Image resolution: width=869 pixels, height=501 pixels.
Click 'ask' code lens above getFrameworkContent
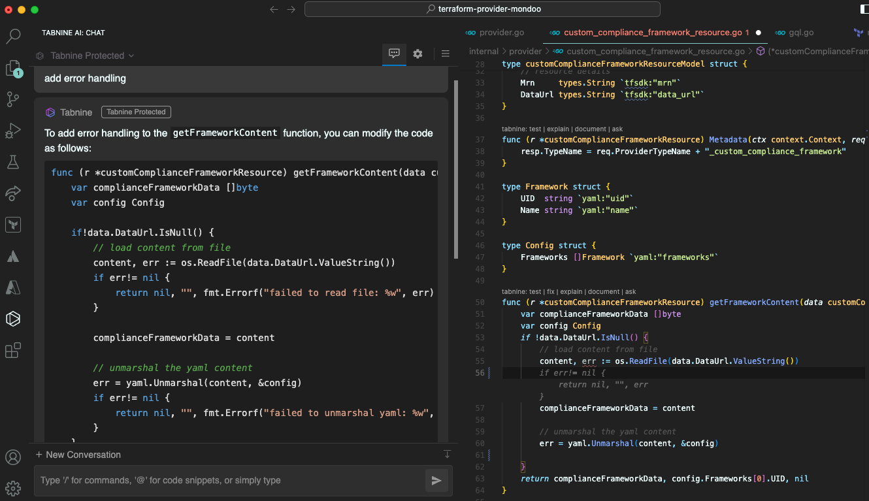pos(630,292)
